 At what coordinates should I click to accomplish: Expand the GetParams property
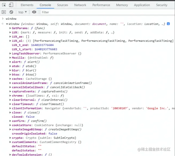pos(10,28)
